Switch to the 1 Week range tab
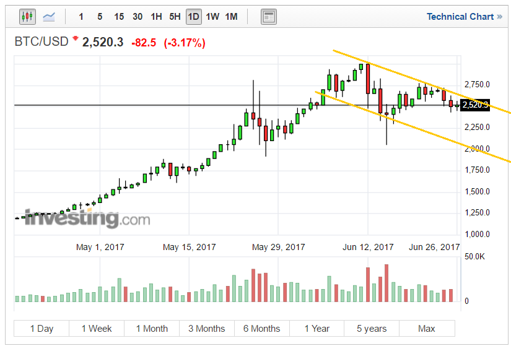 click(97, 329)
